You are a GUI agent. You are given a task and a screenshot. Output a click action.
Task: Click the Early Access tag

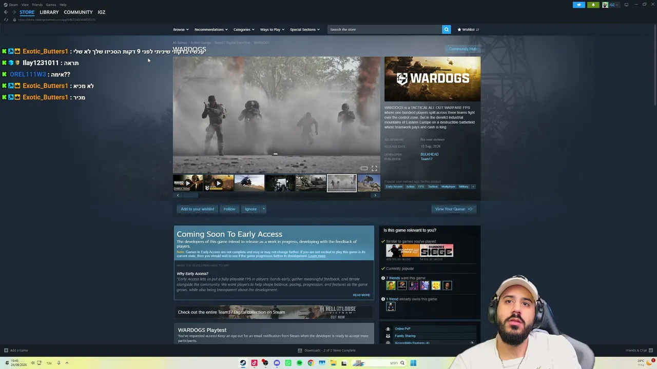click(x=394, y=187)
